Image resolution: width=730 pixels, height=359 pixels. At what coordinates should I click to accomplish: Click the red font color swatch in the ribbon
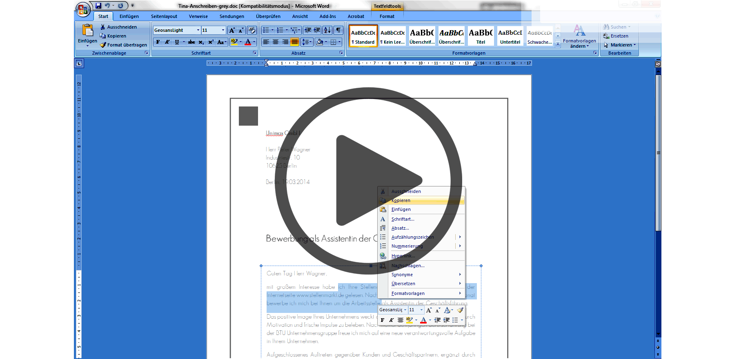click(248, 42)
